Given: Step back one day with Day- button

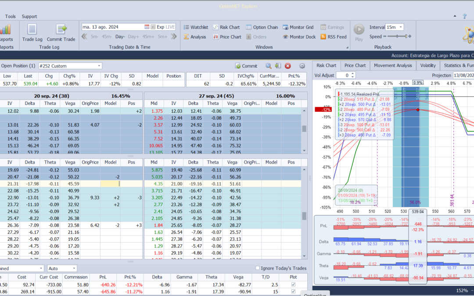Looking at the screenshot, I should coord(120,36).
